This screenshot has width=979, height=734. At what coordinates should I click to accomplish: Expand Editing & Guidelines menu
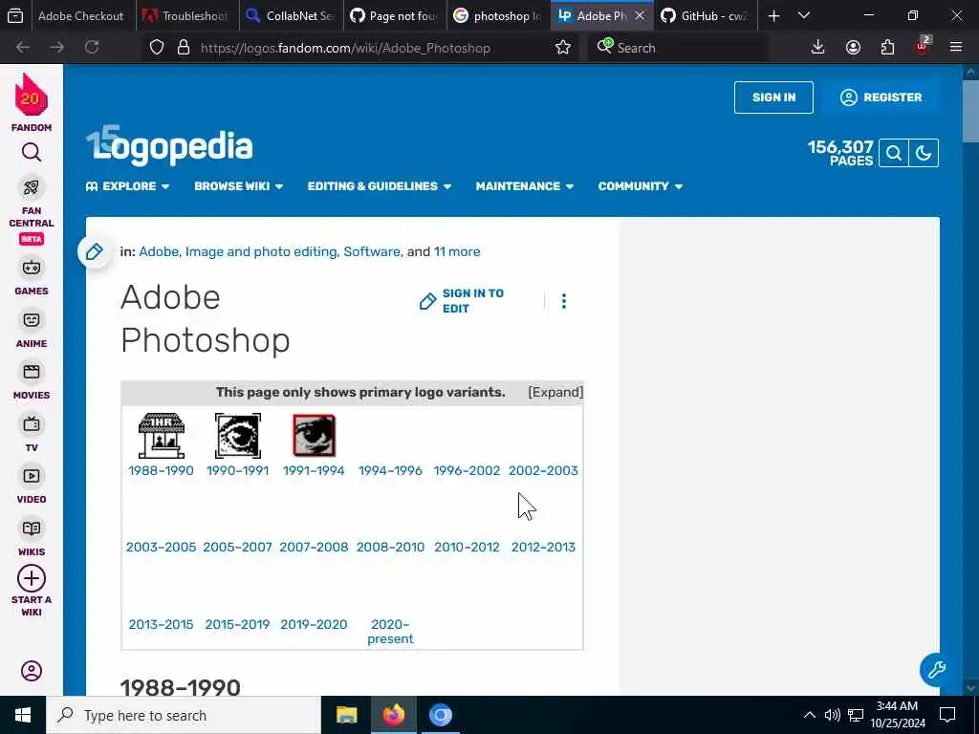379,186
